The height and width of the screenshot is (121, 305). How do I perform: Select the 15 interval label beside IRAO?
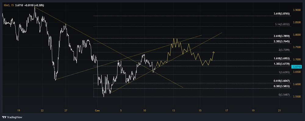point(13,5)
